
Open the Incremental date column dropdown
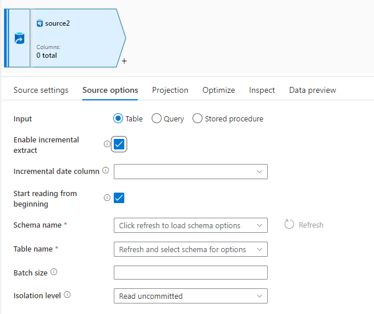click(x=191, y=172)
